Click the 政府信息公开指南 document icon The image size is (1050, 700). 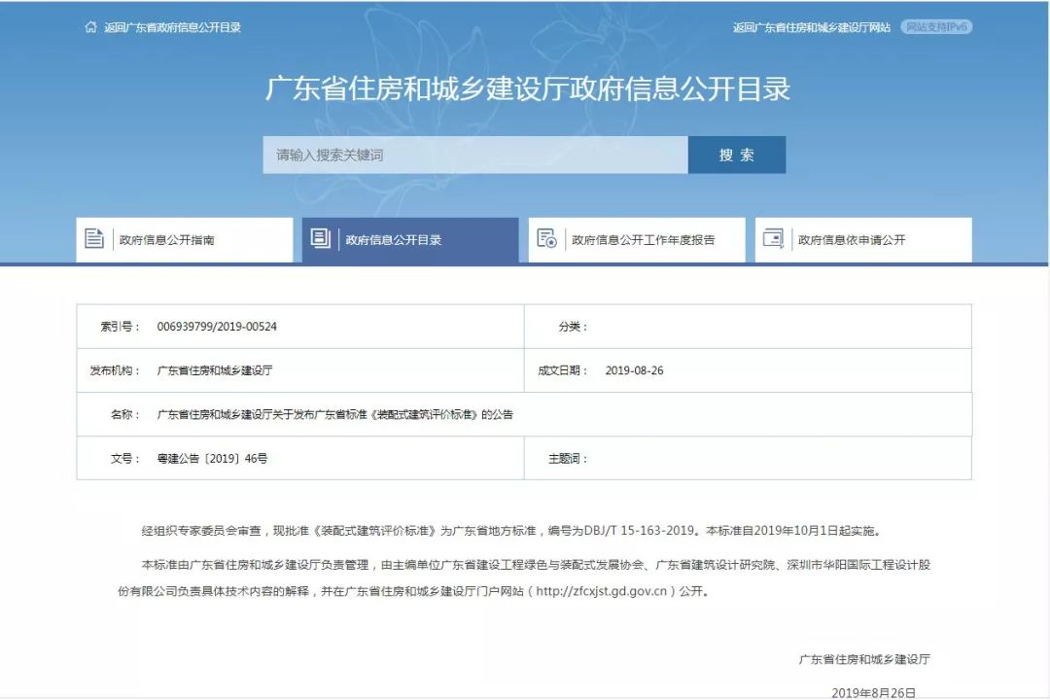(94, 238)
